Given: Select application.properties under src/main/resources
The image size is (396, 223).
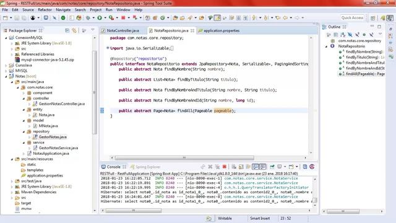Looking at the screenshot, I should coord(45,175).
